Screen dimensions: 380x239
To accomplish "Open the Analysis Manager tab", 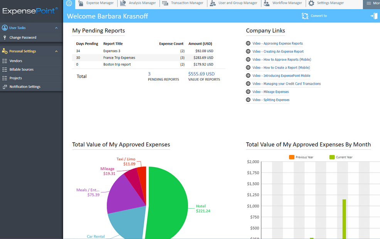I will [x=138, y=3].
